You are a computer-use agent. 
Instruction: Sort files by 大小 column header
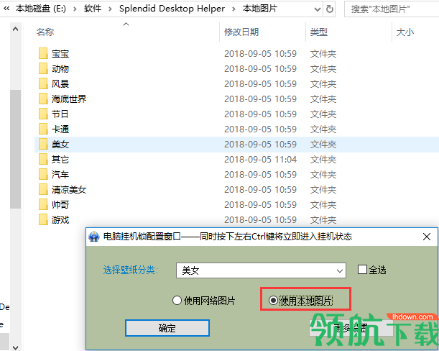click(405, 32)
